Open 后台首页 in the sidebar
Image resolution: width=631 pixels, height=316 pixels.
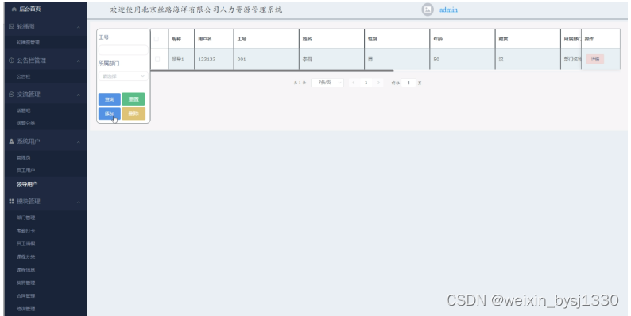click(29, 9)
